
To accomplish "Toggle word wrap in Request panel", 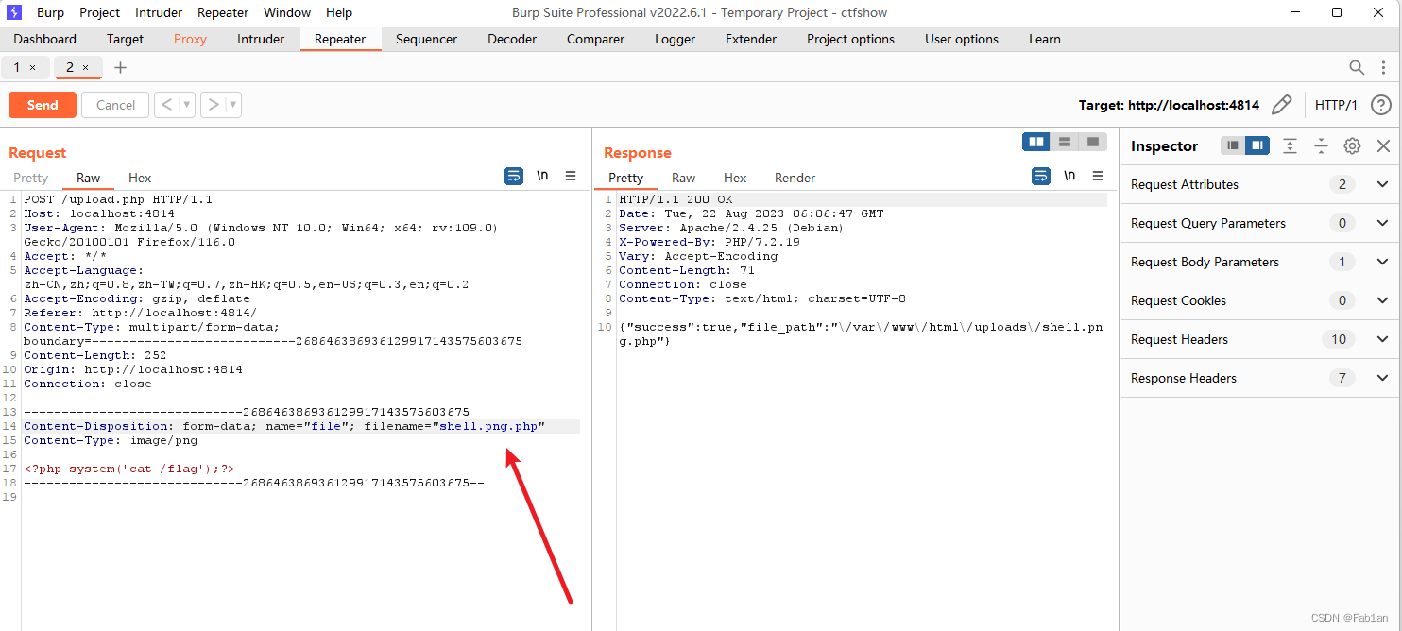I will [514, 176].
